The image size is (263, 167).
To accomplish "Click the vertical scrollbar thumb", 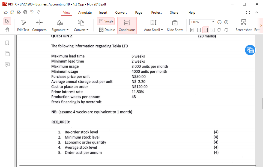I will 262,104.
